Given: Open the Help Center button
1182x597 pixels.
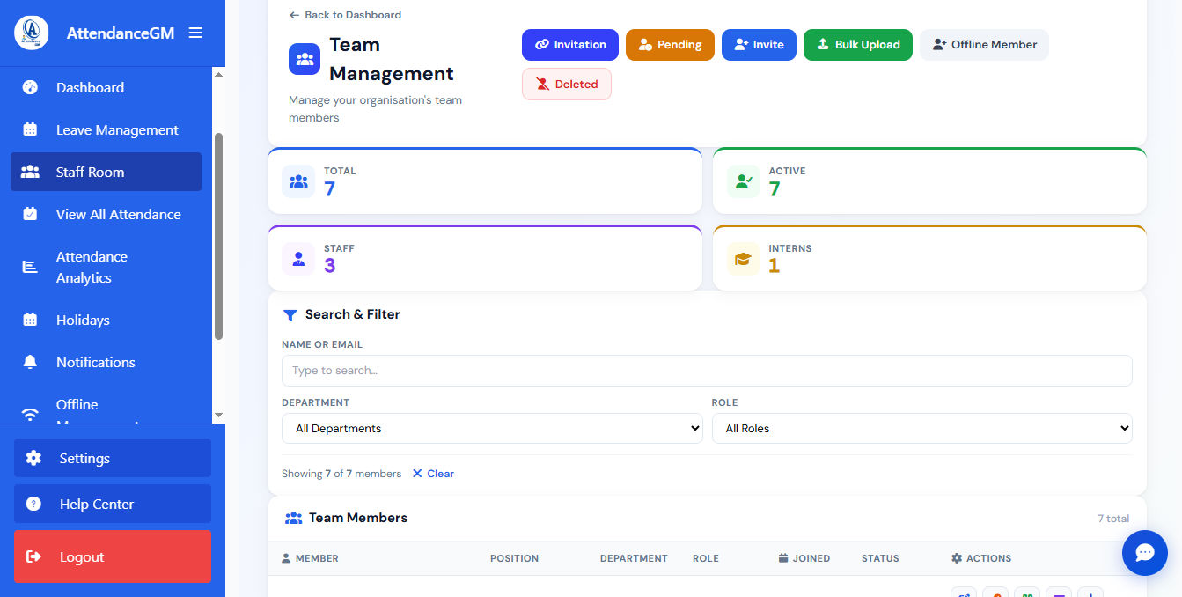Looking at the screenshot, I should click(x=113, y=504).
